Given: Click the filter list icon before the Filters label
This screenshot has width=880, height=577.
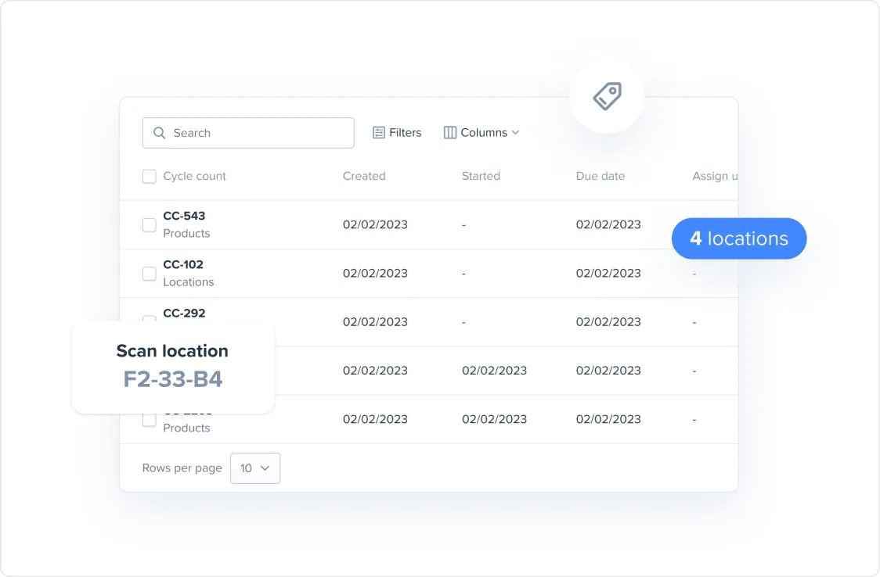Looking at the screenshot, I should click(380, 132).
